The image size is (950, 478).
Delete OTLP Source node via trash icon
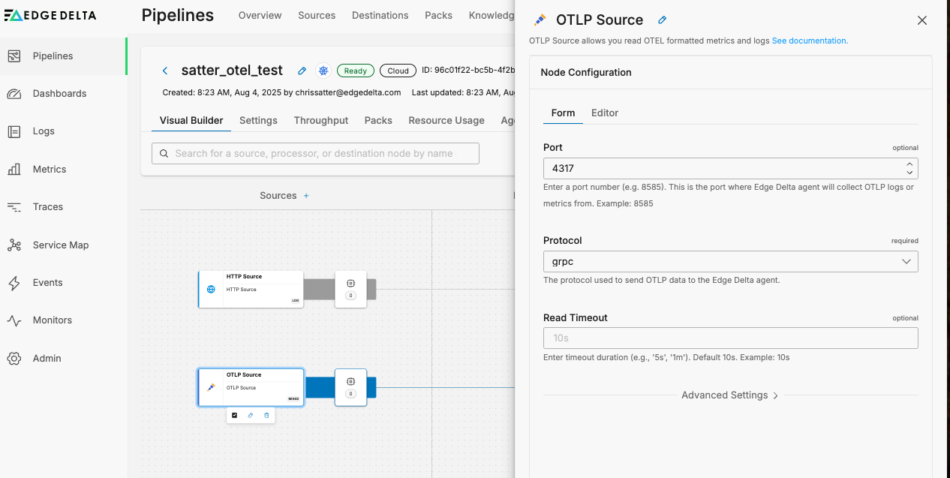(x=266, y=415)
